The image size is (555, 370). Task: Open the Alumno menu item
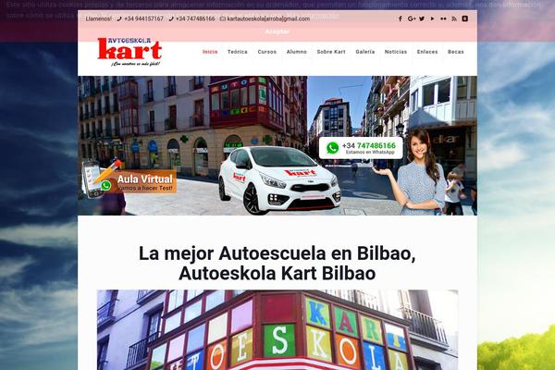[297, 52]
